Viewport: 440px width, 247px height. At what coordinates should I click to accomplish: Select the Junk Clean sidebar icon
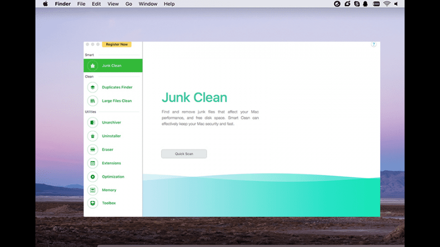point(93,66)
